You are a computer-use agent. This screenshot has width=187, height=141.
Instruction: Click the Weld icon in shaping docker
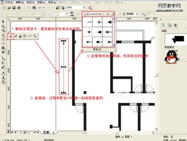(x=163, y=25)
